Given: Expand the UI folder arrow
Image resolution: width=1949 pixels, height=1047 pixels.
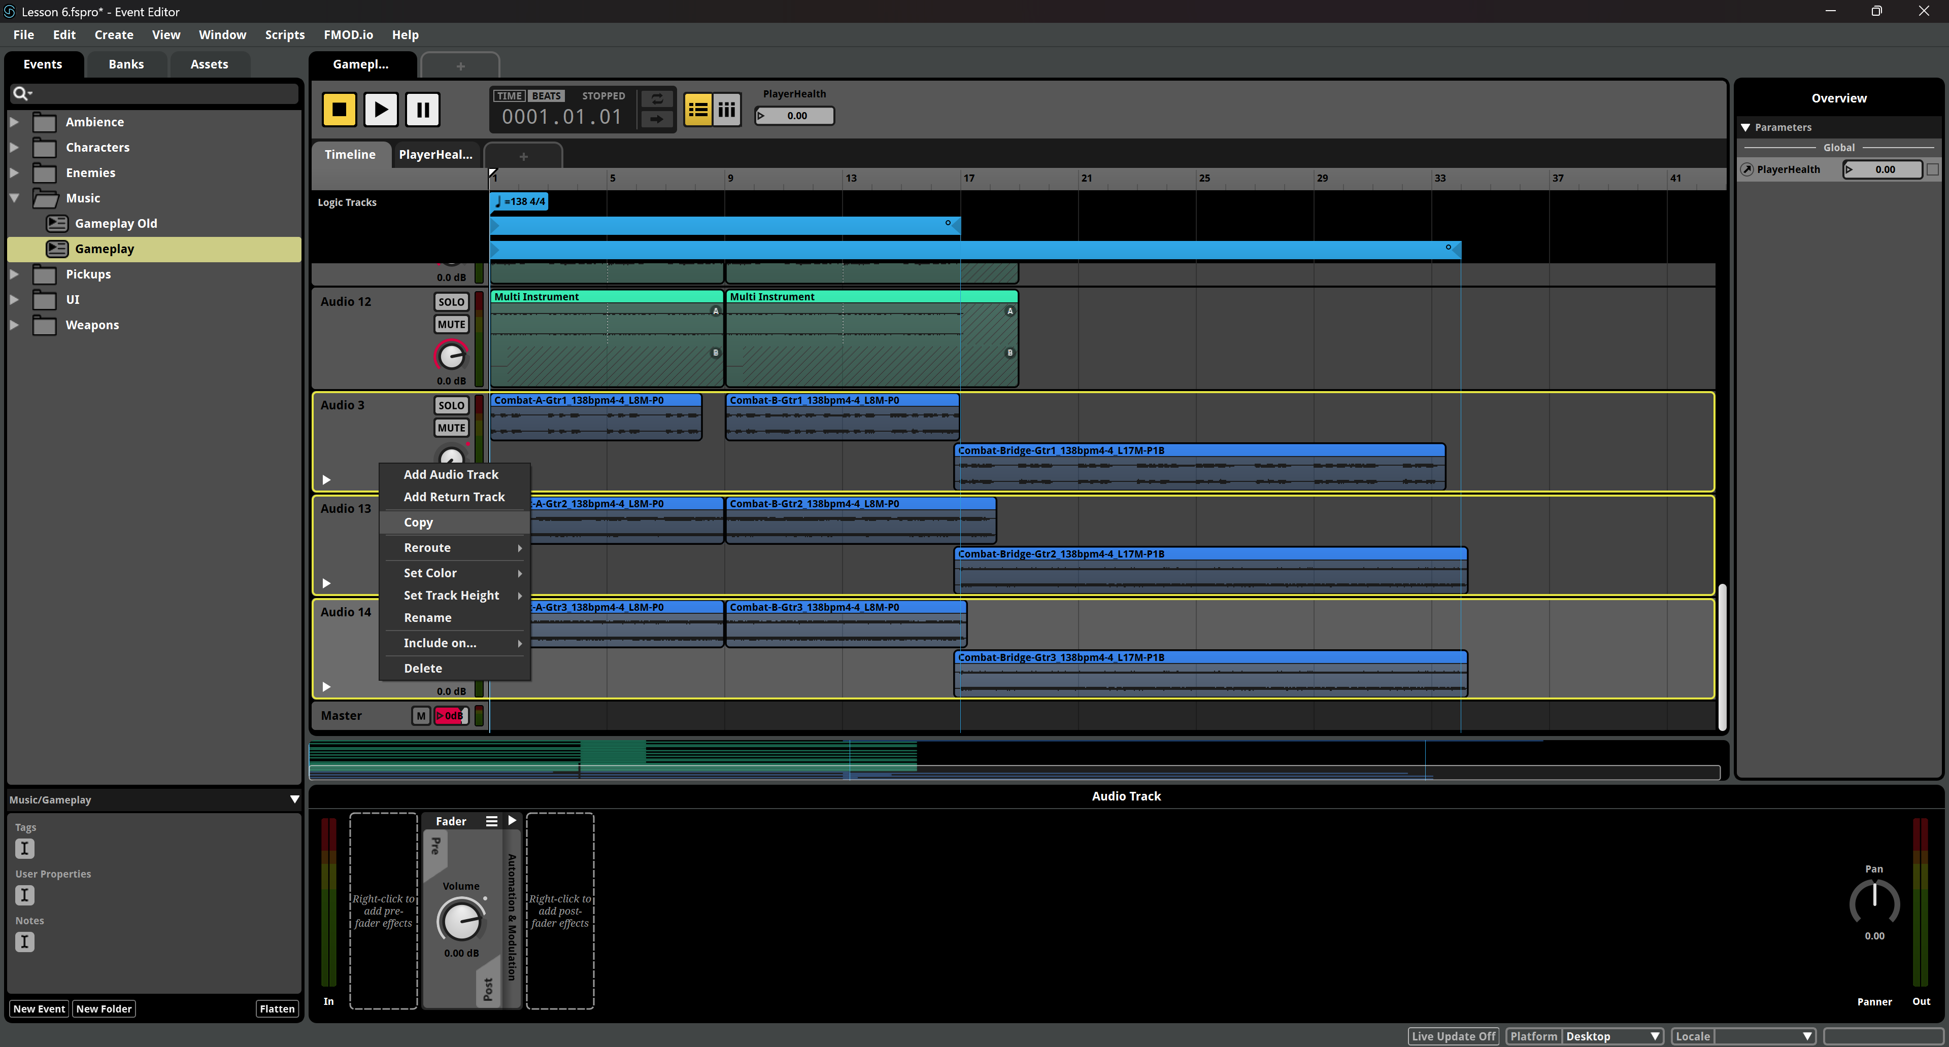Looking at the screenshot, I should click(14, 299).
